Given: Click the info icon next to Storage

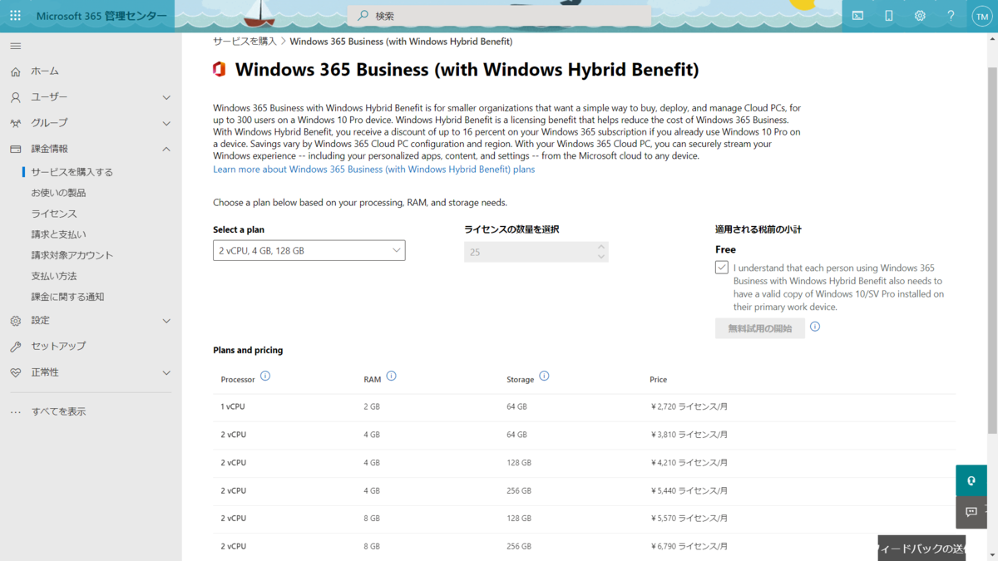Looking at the screenshot, I should 544,376.
